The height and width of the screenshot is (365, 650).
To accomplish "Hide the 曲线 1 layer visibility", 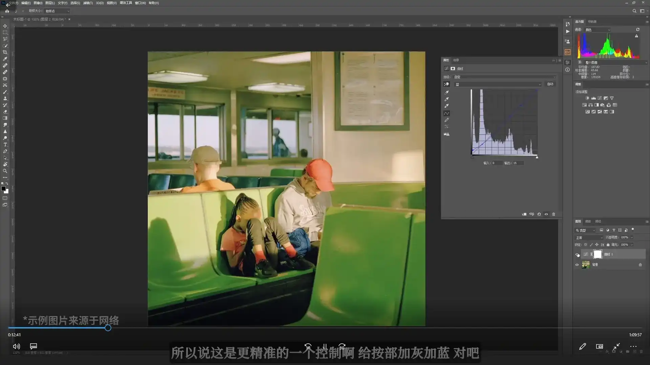I will [578, 254].
